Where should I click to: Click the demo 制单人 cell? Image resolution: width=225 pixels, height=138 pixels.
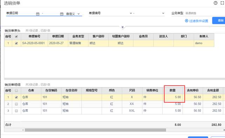[204, 43]
